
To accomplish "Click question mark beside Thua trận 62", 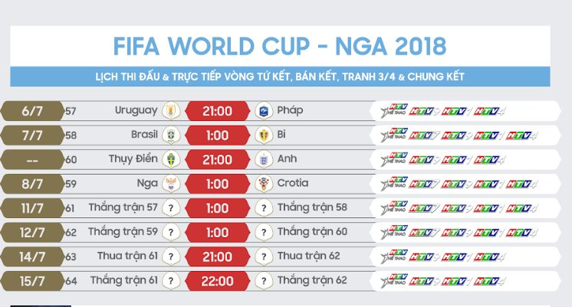I will coord(263,256).
